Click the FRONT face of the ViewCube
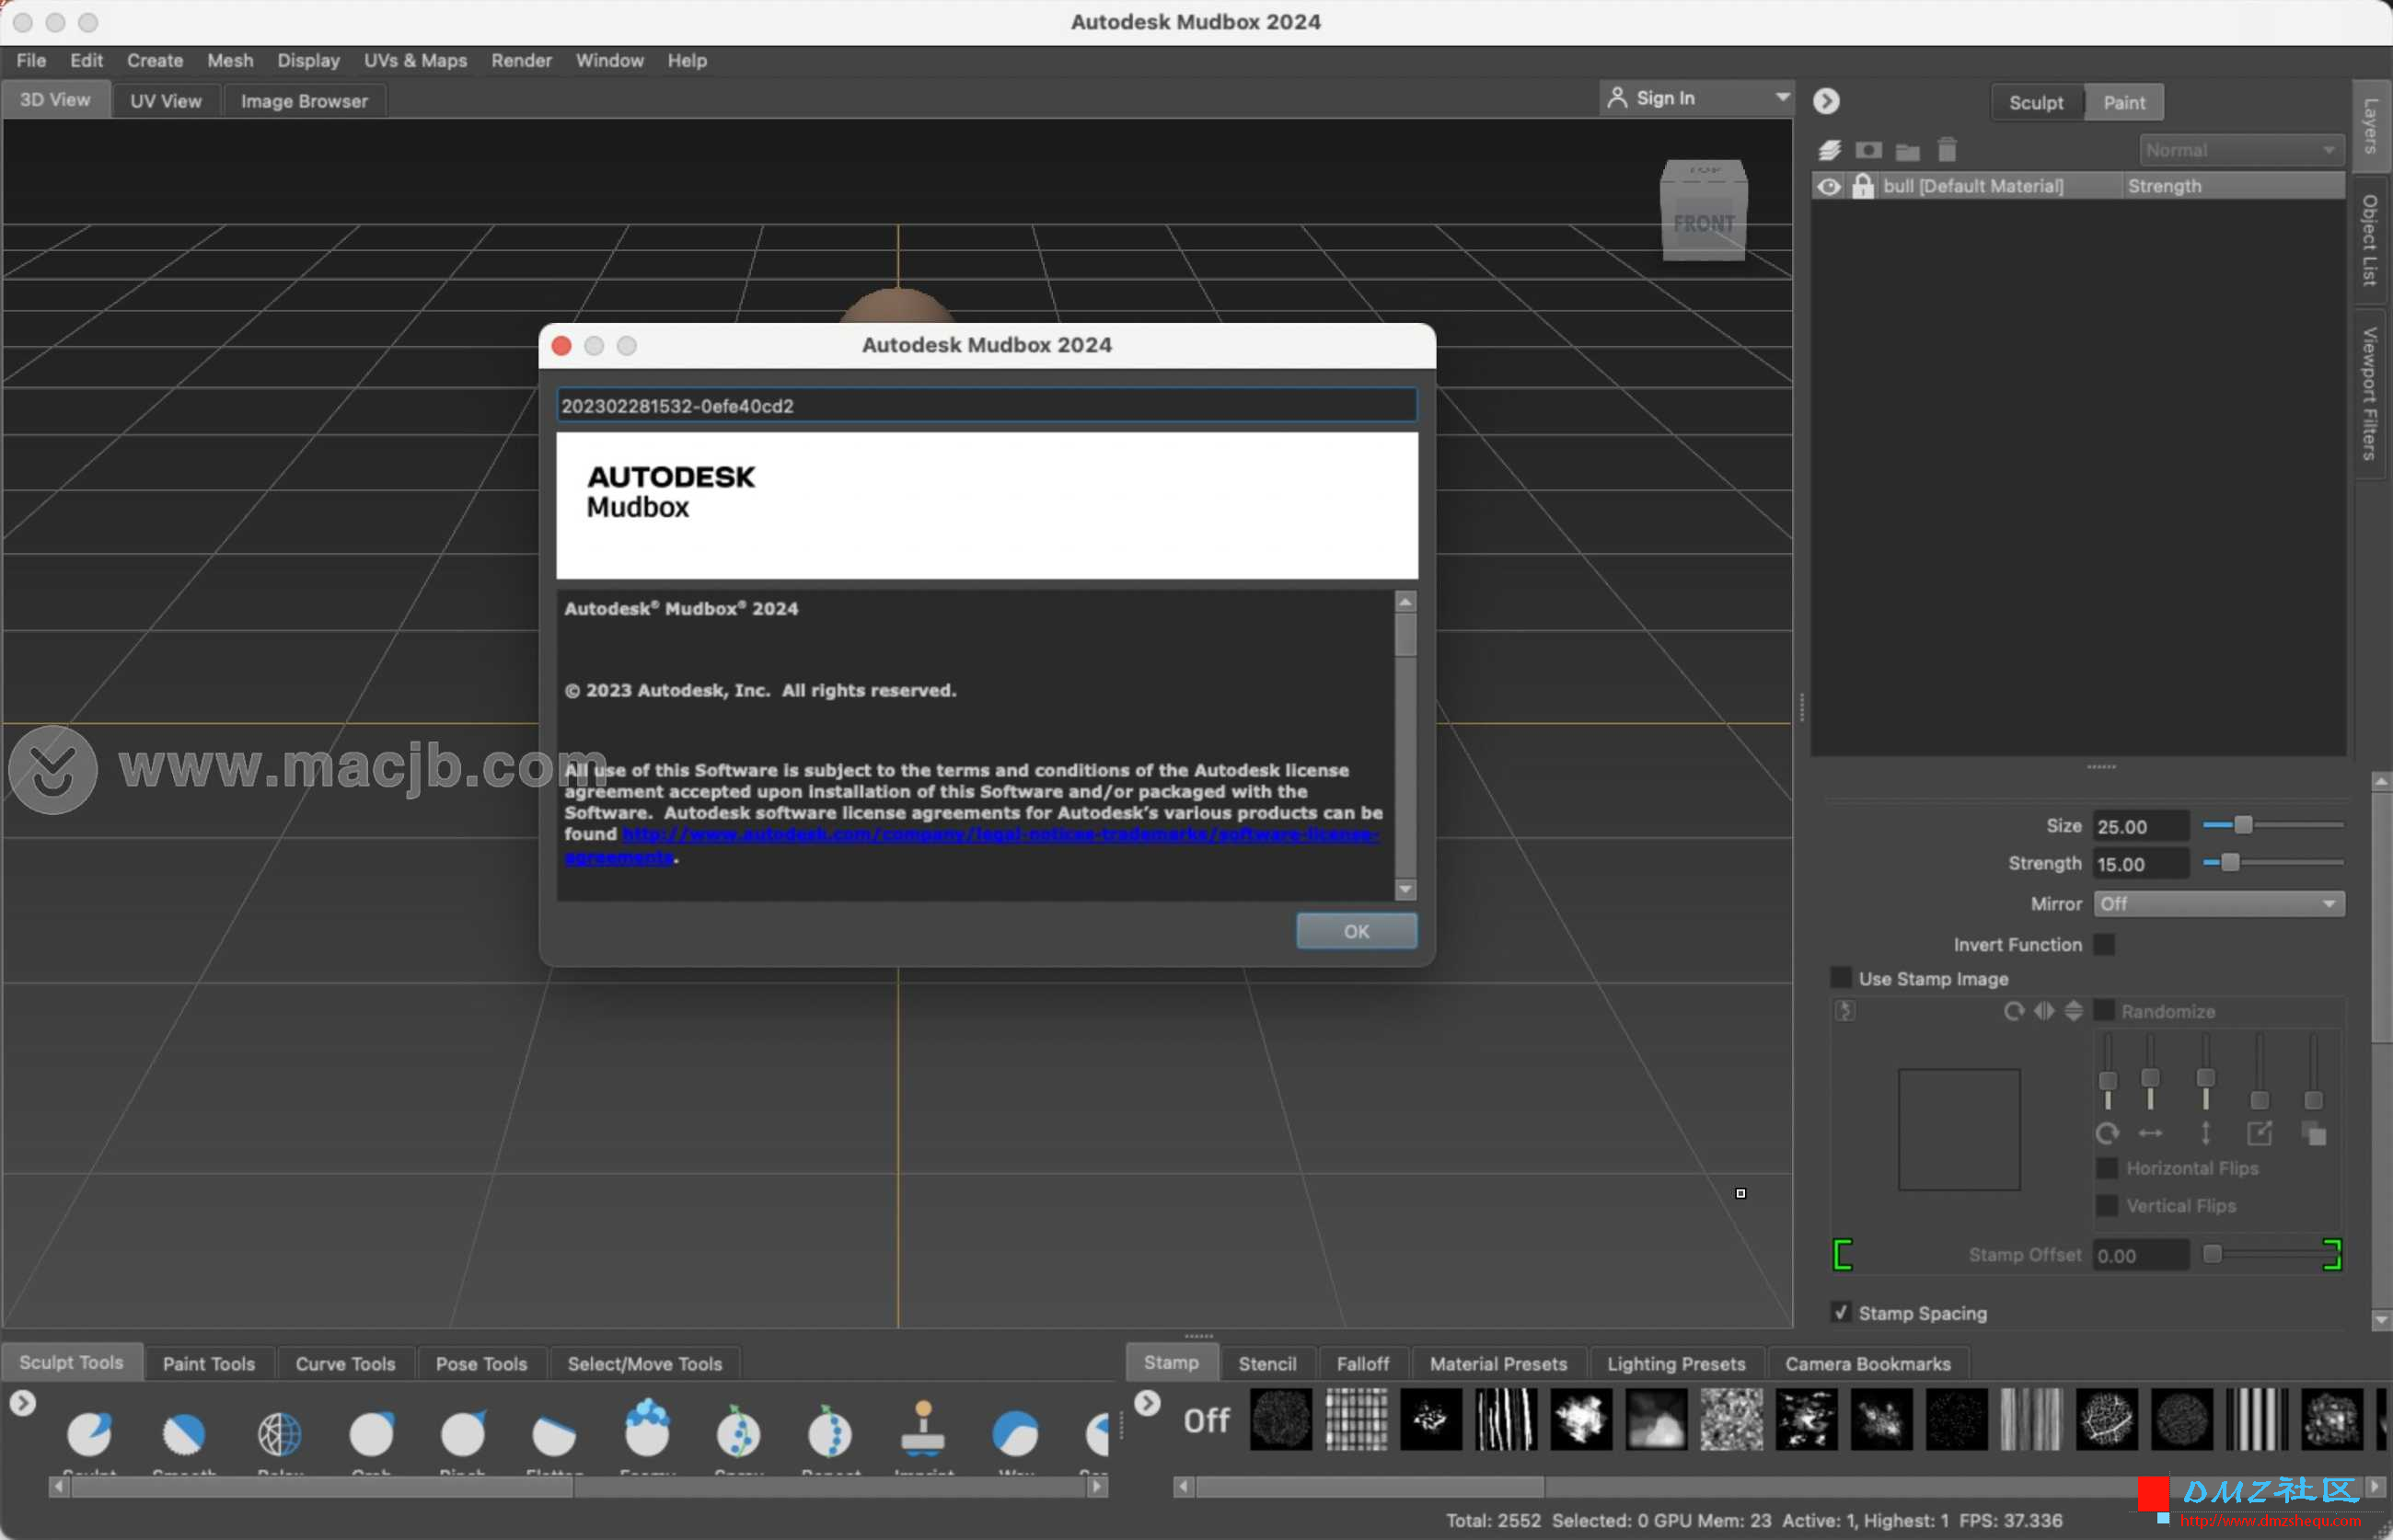The image size is (2393, 1540). coord(1704,224)
